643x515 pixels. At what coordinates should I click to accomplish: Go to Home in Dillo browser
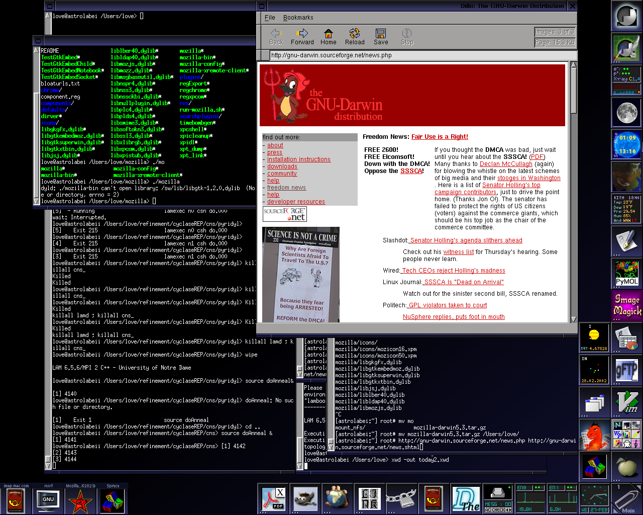328,37
